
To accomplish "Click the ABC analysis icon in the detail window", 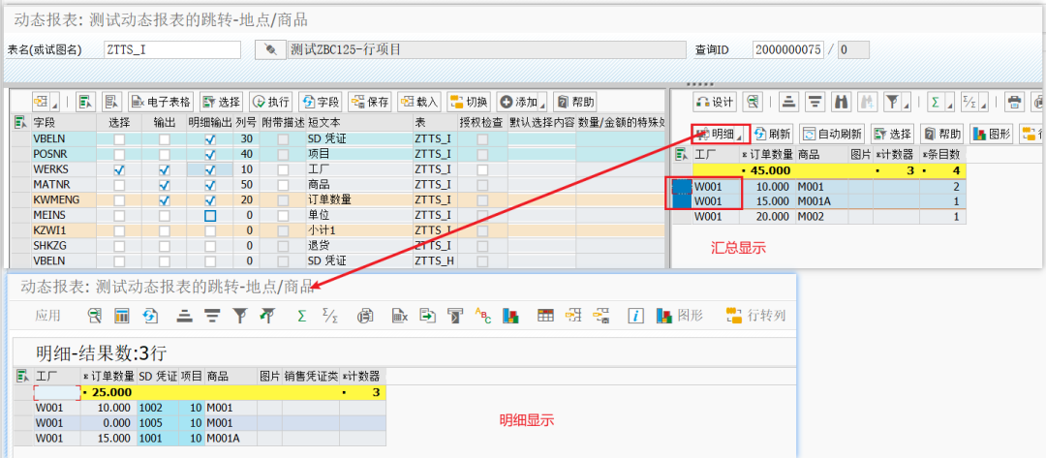I will coord(482,316).
